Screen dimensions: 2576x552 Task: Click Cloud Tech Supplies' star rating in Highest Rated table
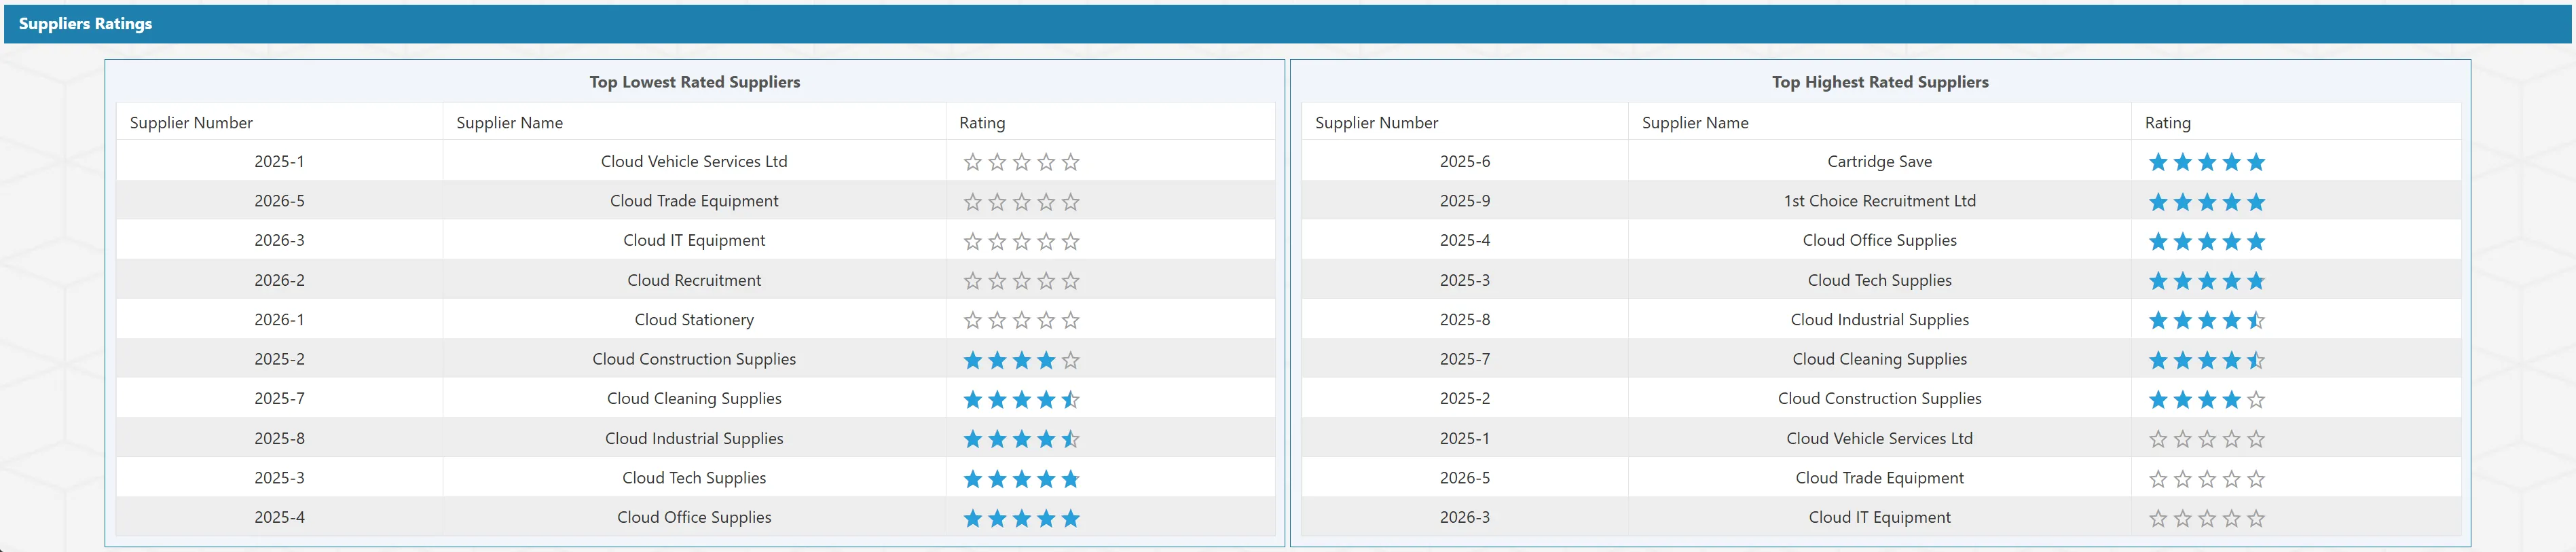pyautogui.click(x=2207, y=281)
